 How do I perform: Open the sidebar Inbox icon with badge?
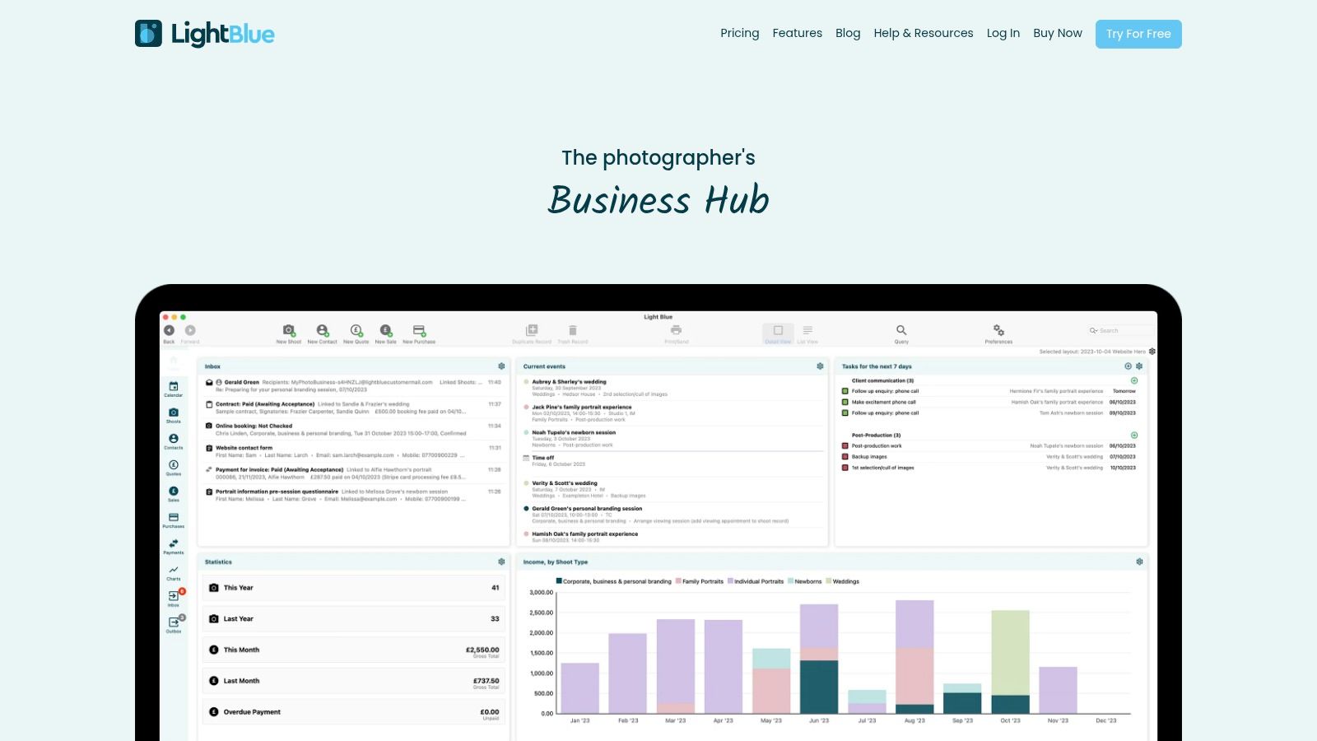[x=174, y=599]
